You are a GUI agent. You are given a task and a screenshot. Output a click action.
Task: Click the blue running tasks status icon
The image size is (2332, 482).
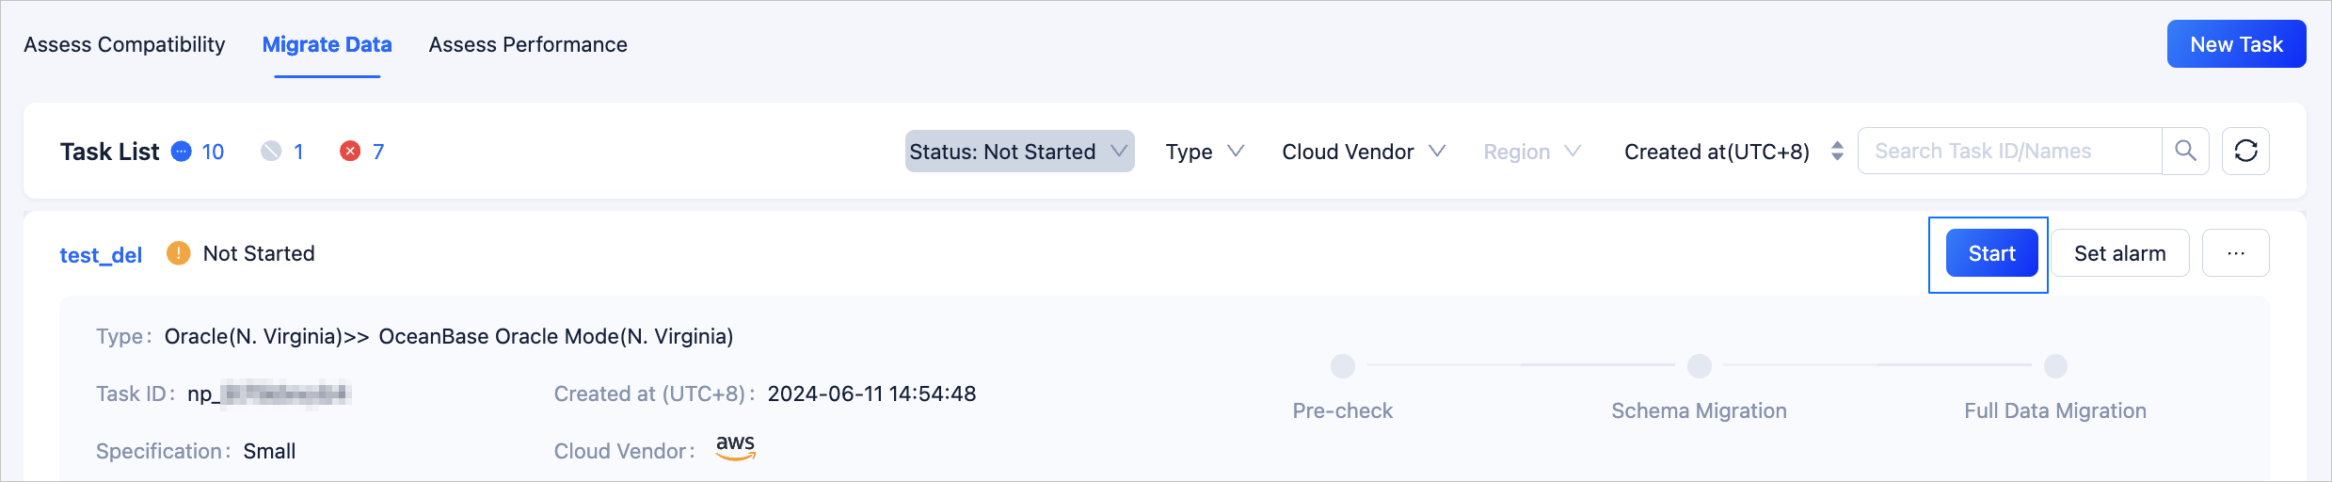pos(182,152)
